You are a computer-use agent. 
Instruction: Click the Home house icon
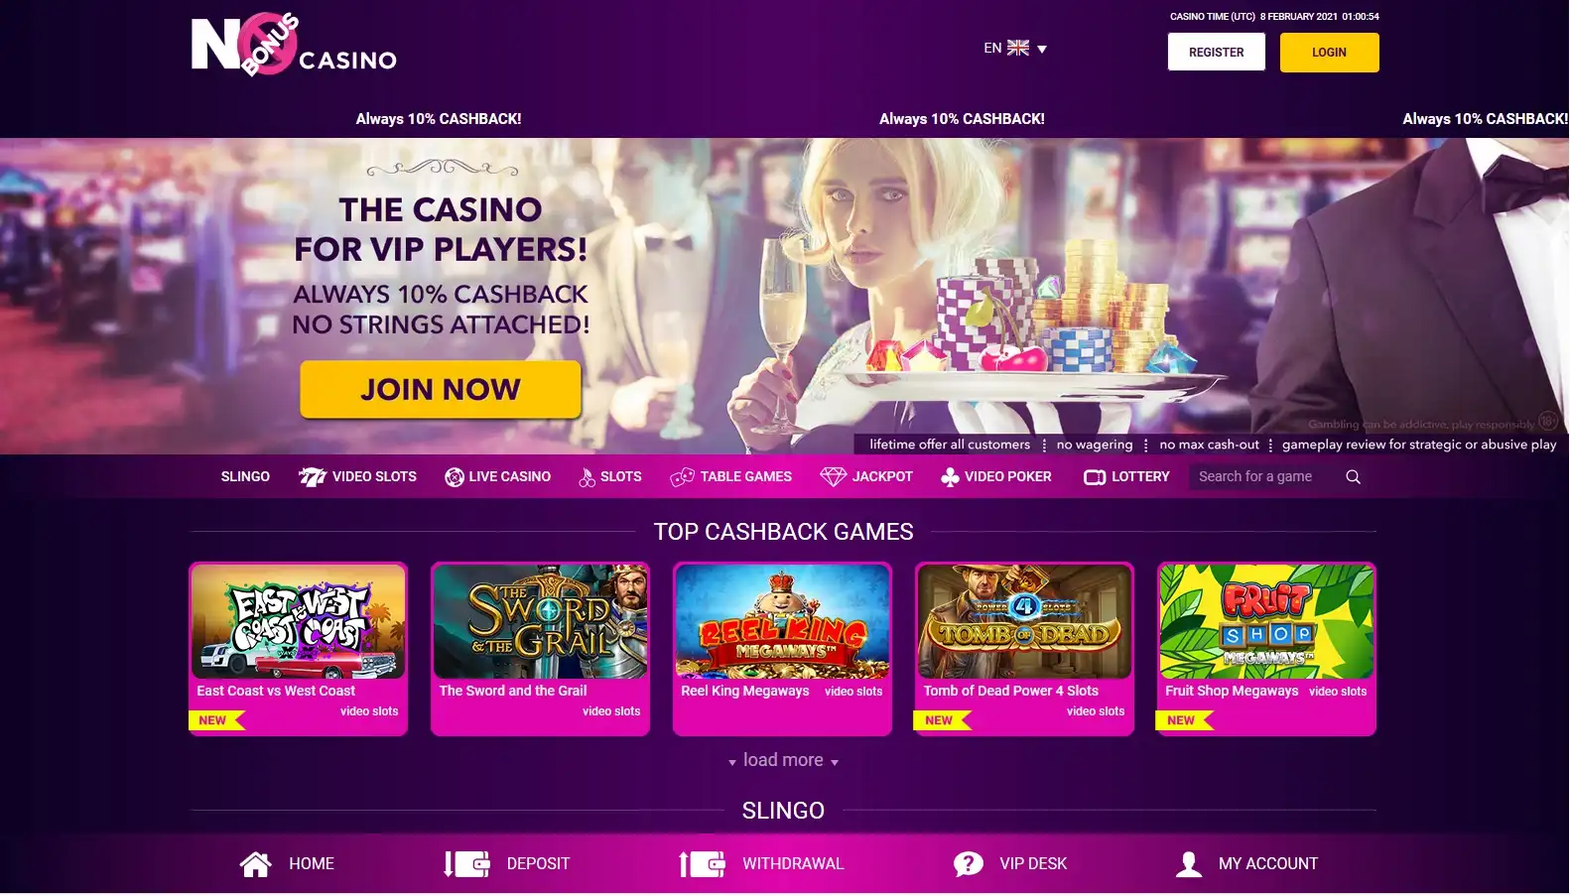(x=255, y=864)
